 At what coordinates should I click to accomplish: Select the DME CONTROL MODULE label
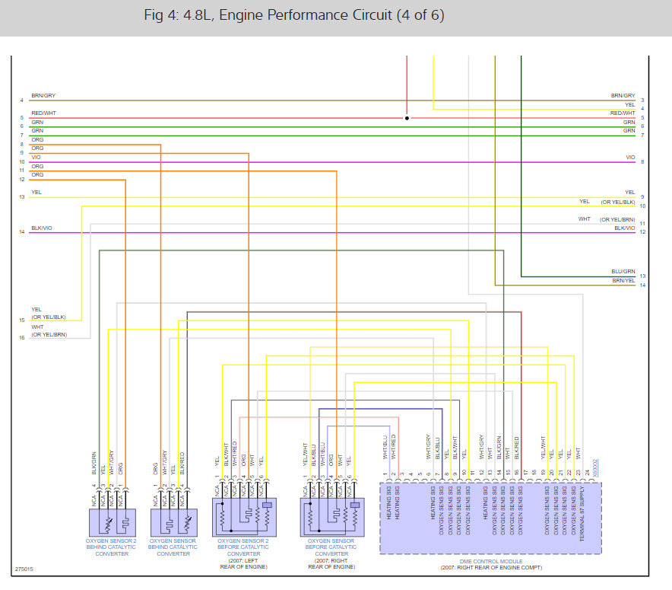pyautogui.click(x=491, y=561)
